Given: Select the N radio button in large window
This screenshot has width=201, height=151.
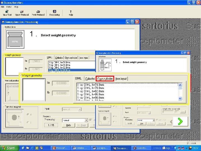Looking at the screenshot, I should (x=28, y=115).
